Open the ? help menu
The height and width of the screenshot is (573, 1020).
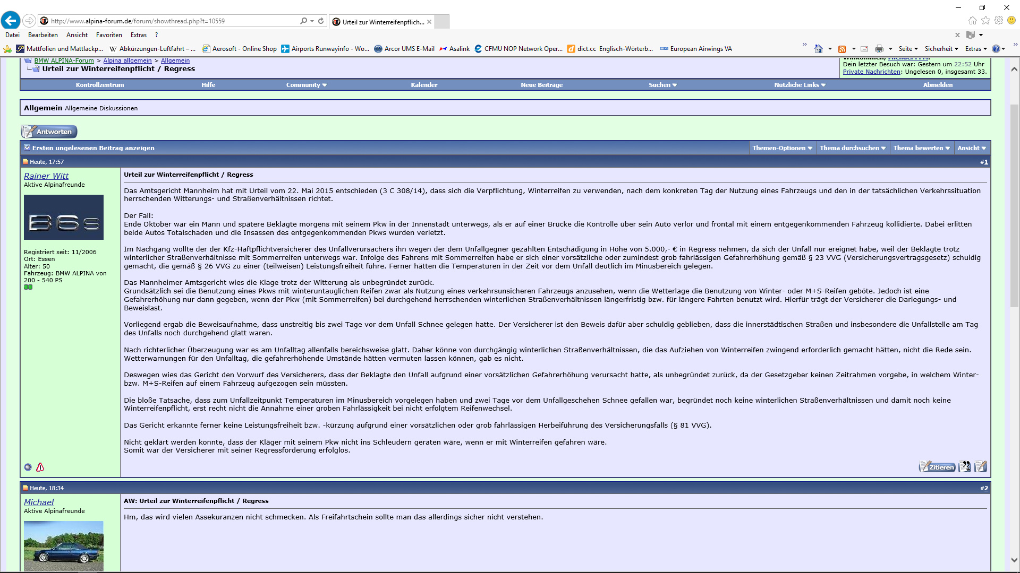[156, 35]
